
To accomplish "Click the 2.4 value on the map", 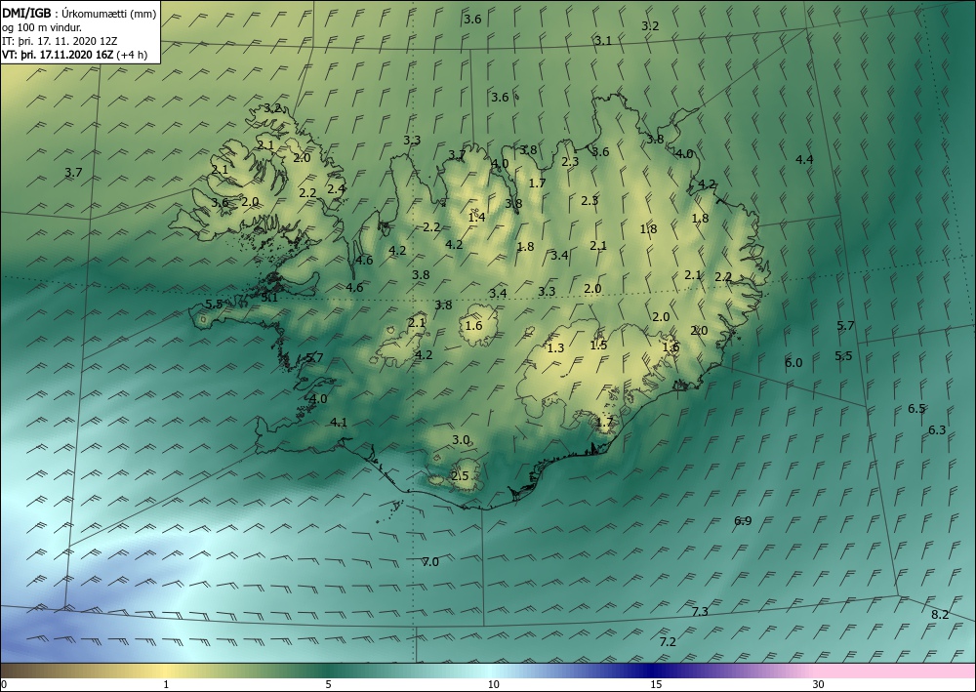I will pos(337,188).
